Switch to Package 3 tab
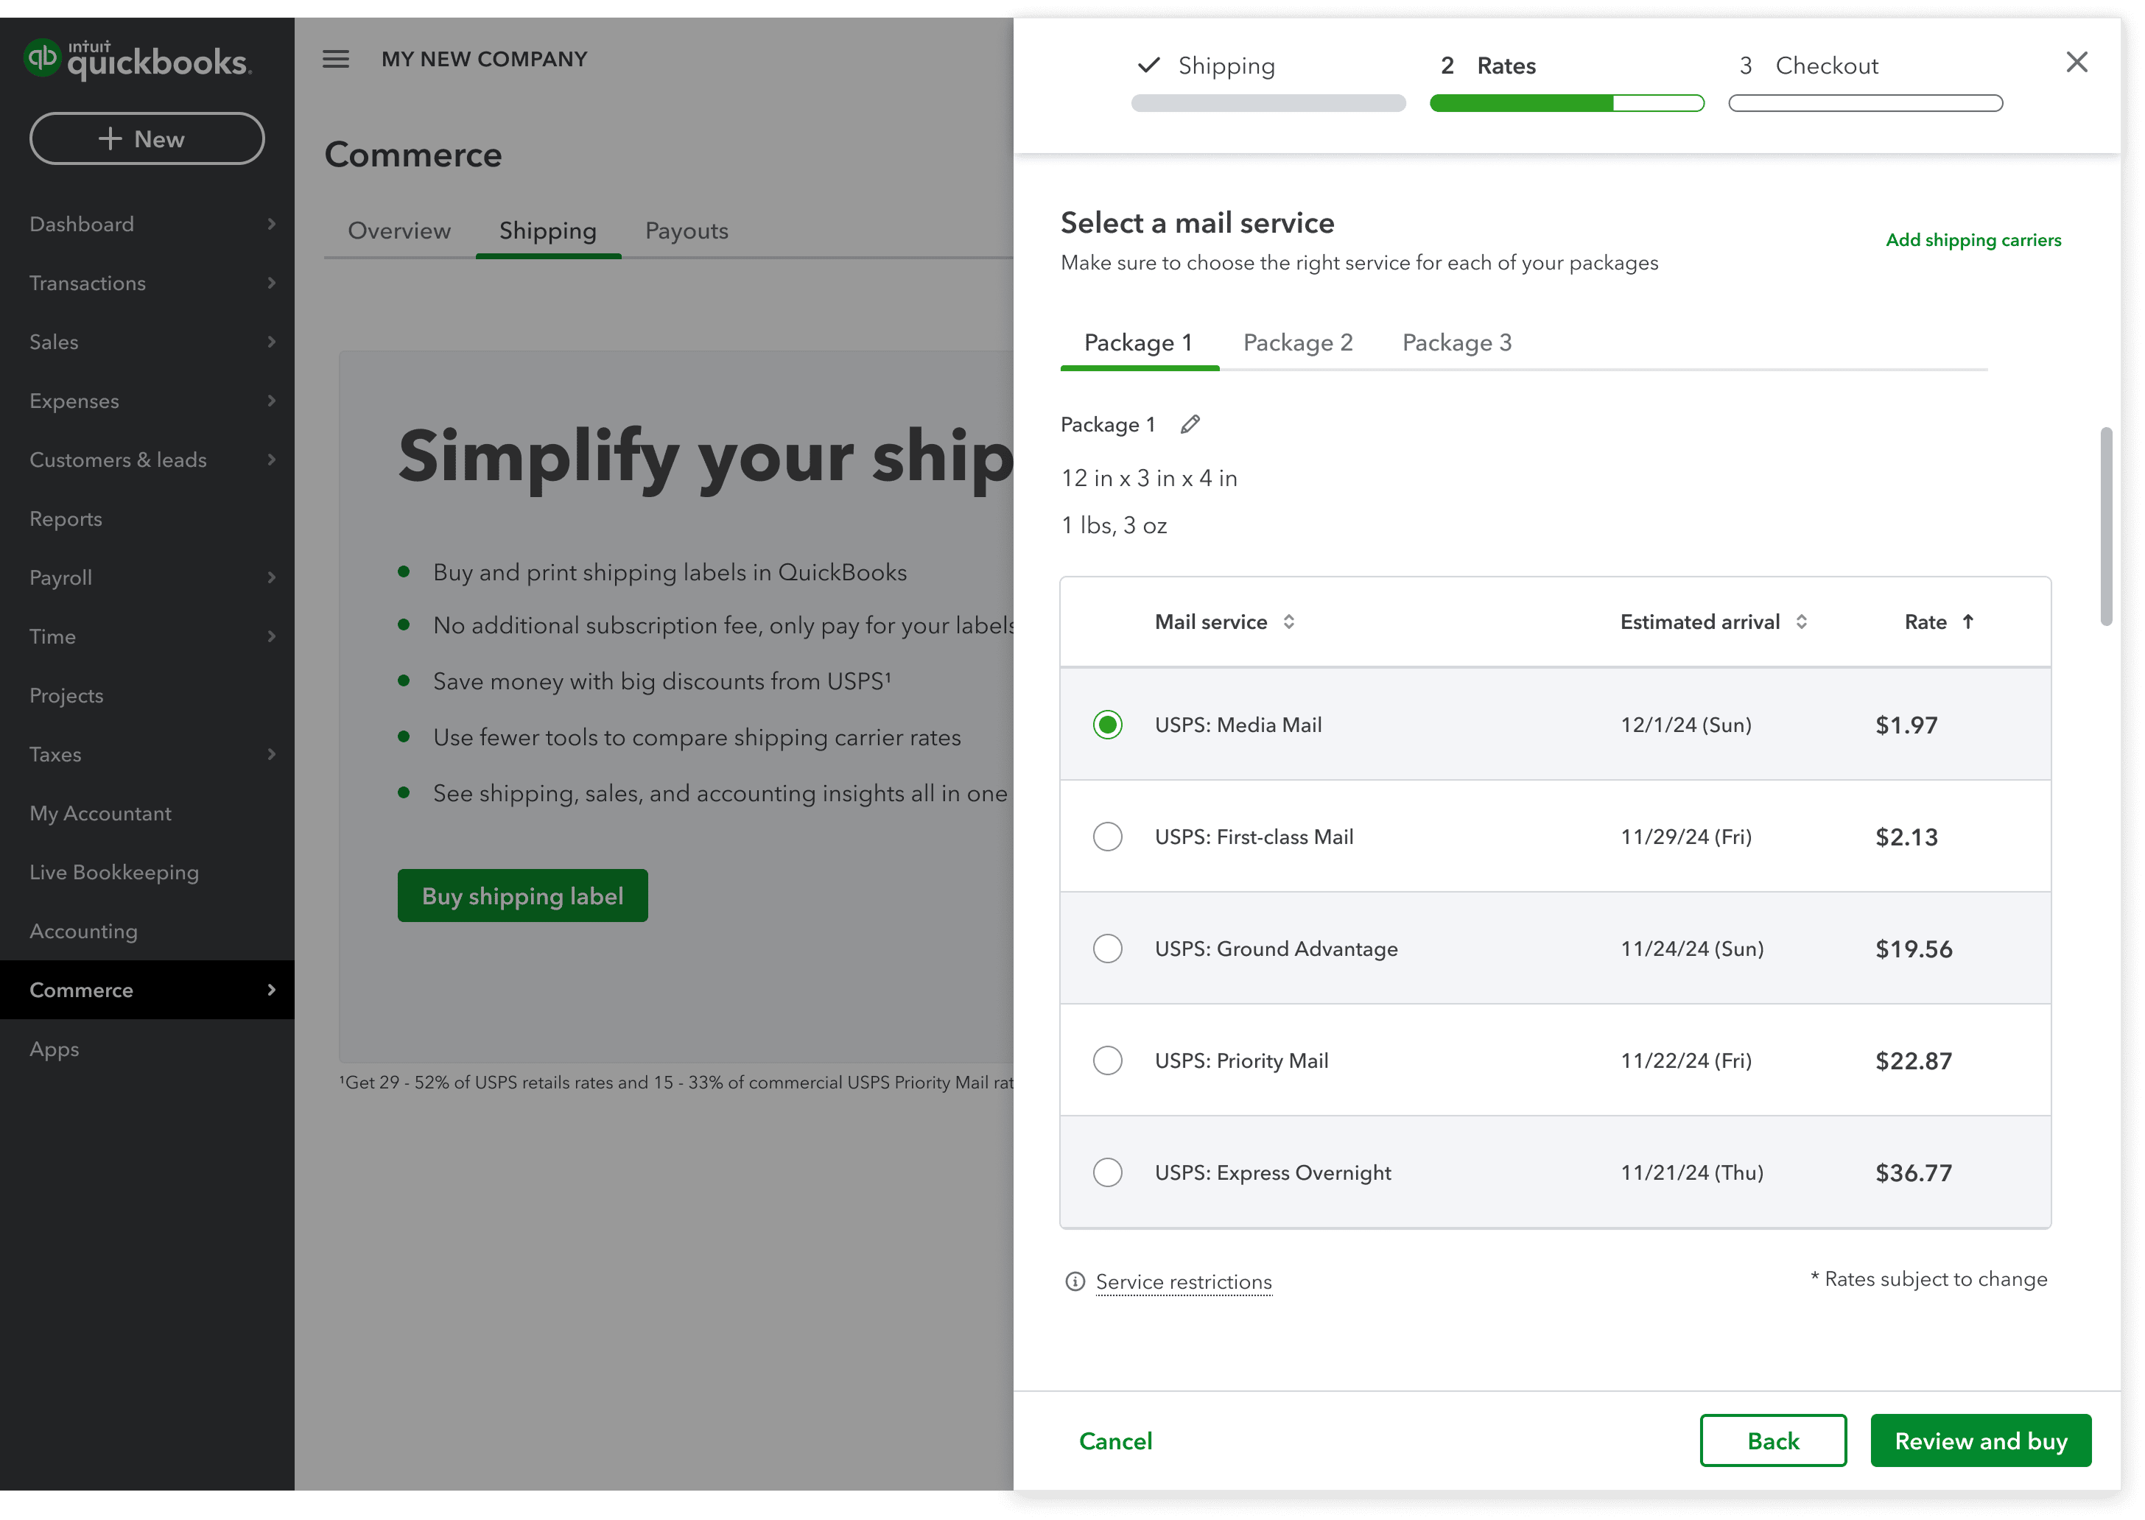The image size is (2145, 1520). [x=1457, y=342]
